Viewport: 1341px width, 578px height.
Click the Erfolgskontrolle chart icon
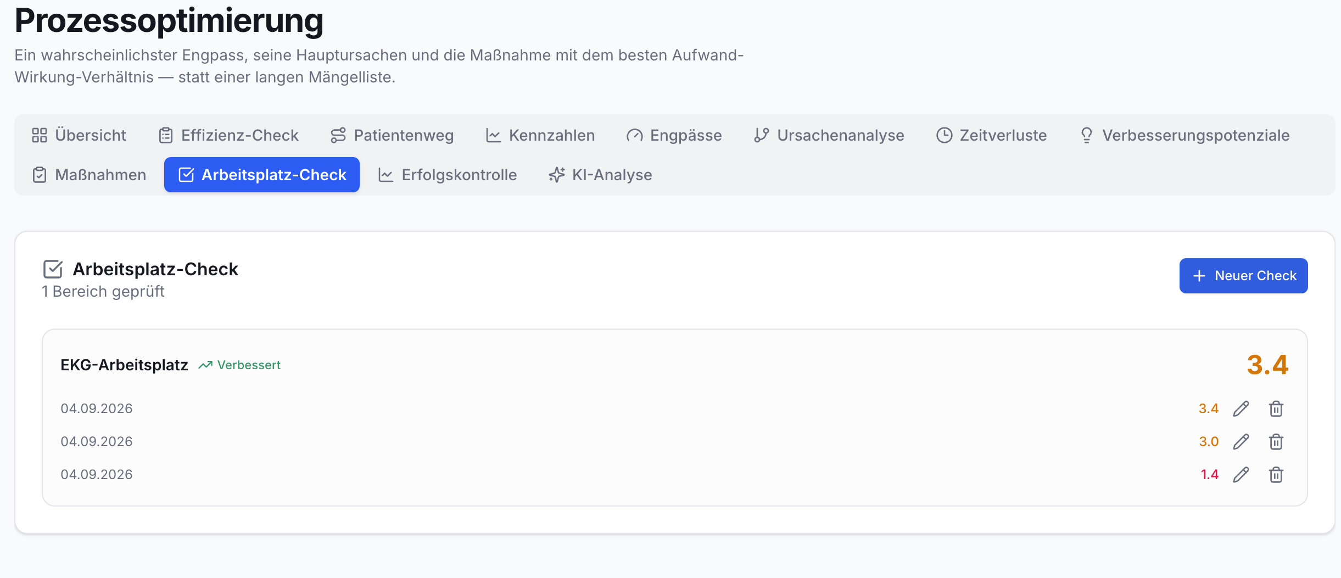click(x=386, y=175)
